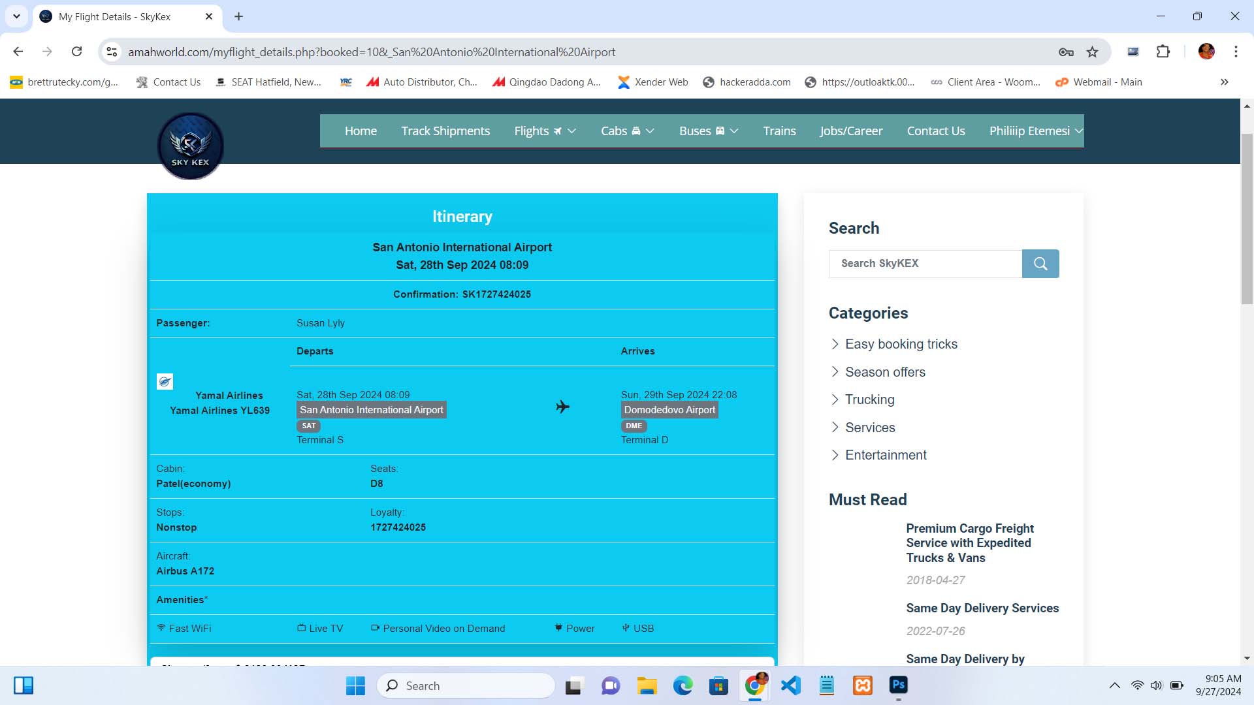The image size is (1254, 705).
Task: Click the search magnifier button
Action: click(x=1040, y=264)
